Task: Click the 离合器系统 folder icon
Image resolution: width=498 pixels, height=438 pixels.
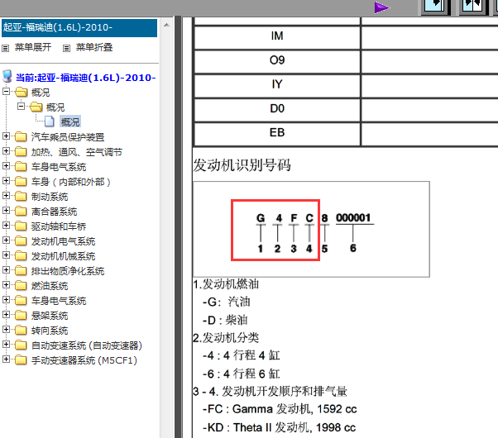Action: [x=21, y=212]
